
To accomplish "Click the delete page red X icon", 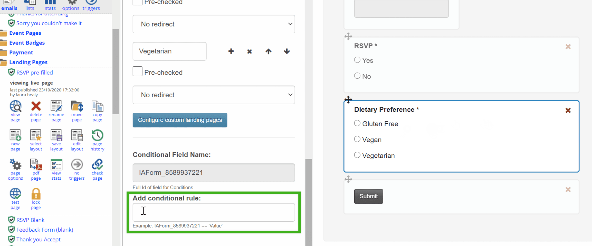I will pyautogui.click(x=36, y=106).
